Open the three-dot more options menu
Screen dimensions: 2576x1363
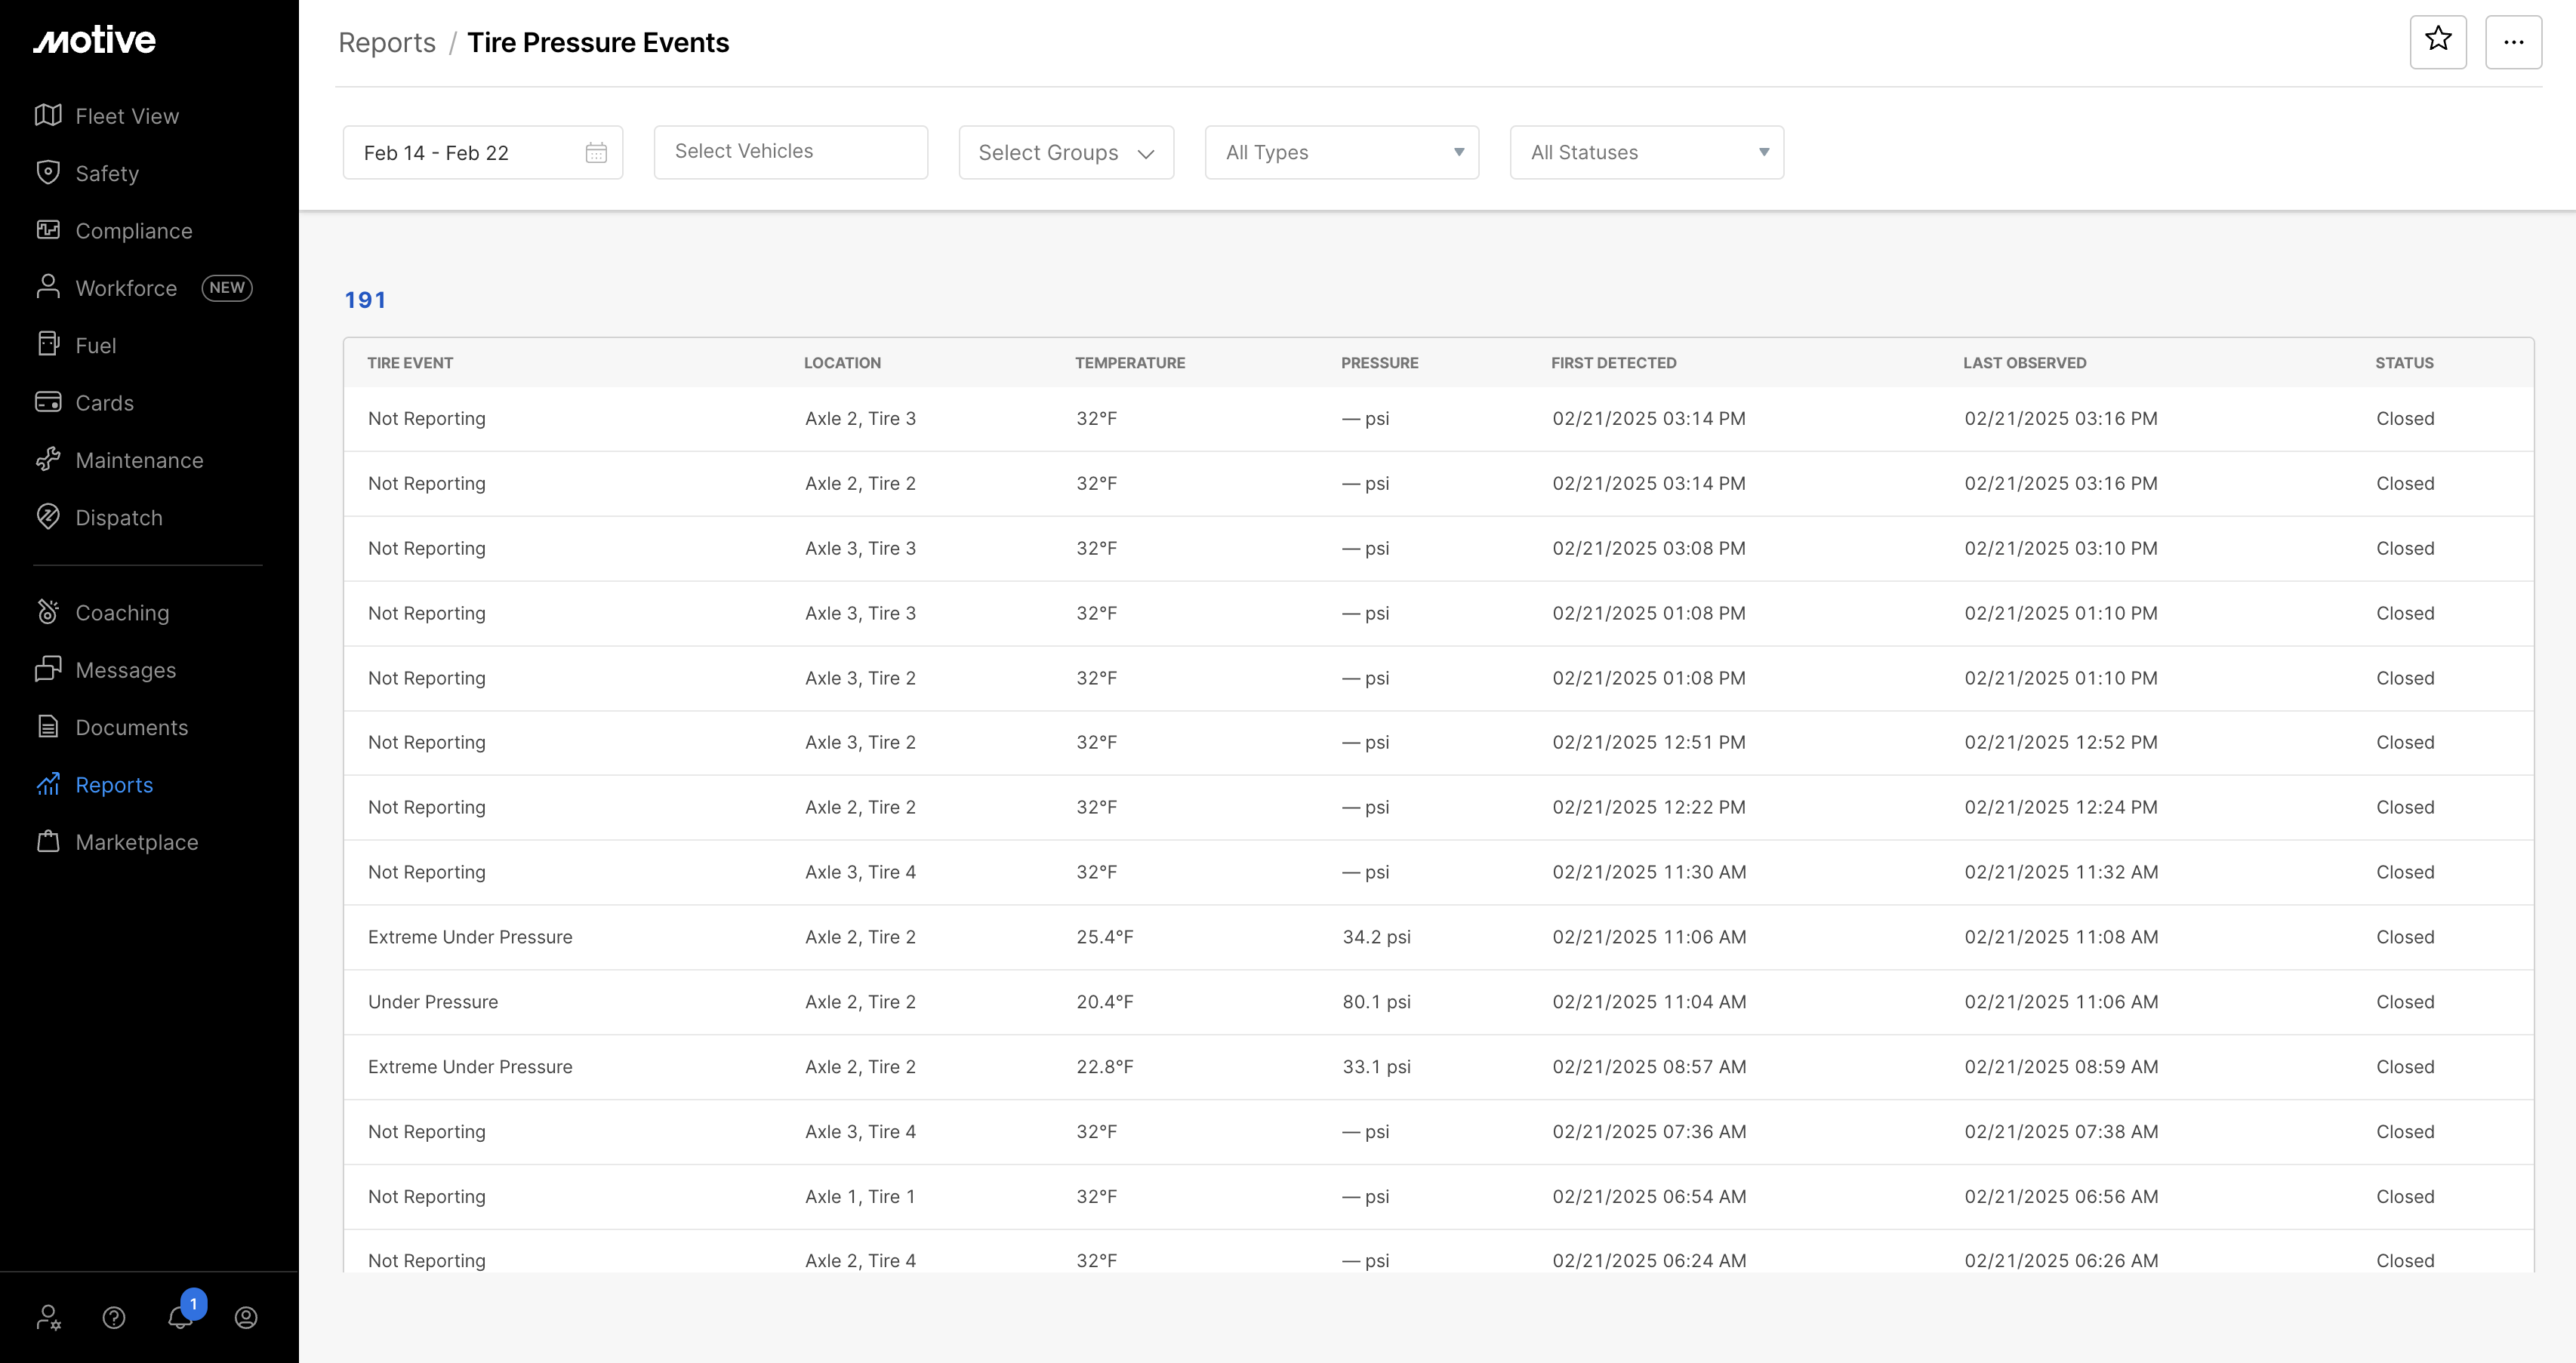[x=2513, y=42]
